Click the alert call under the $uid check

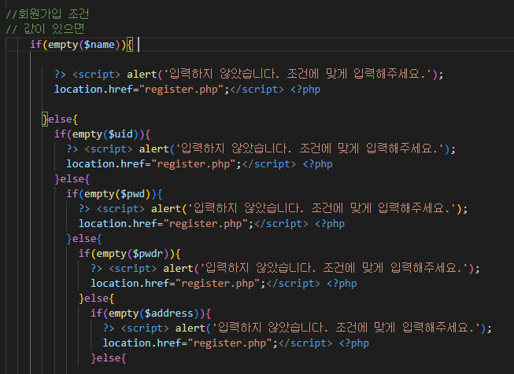coord(298,148)
